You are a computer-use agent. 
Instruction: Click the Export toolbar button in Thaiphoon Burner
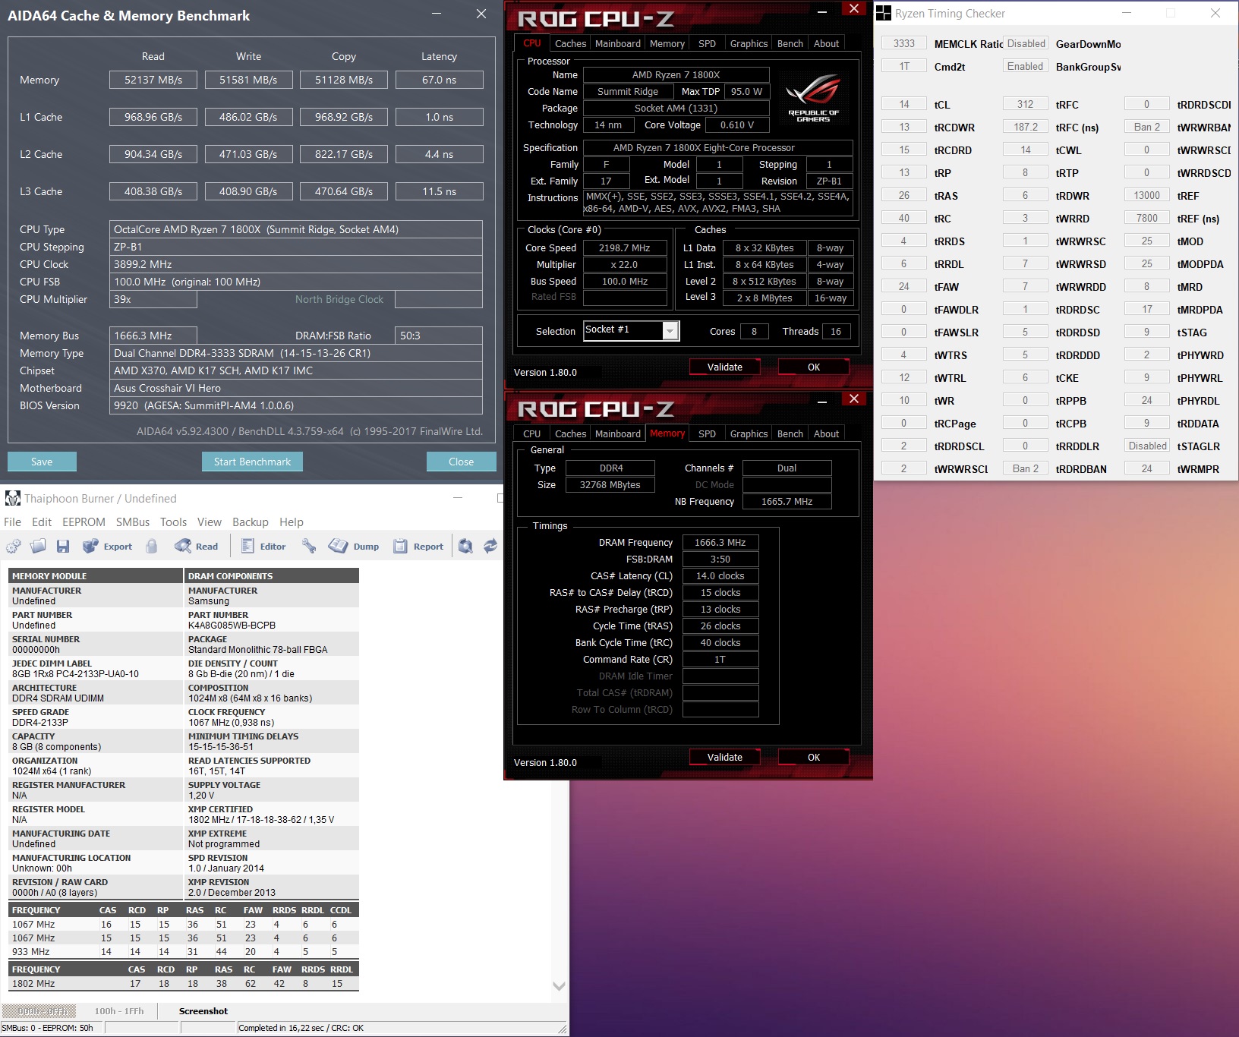(107, 546)
